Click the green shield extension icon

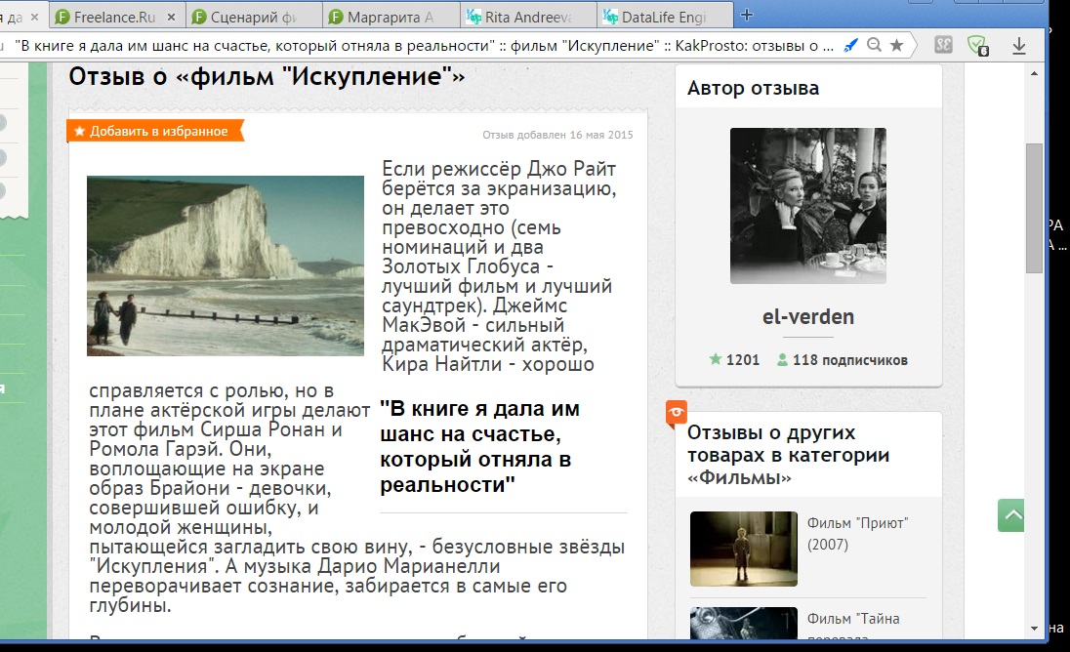pyautogui.click(x=978, y=46)
